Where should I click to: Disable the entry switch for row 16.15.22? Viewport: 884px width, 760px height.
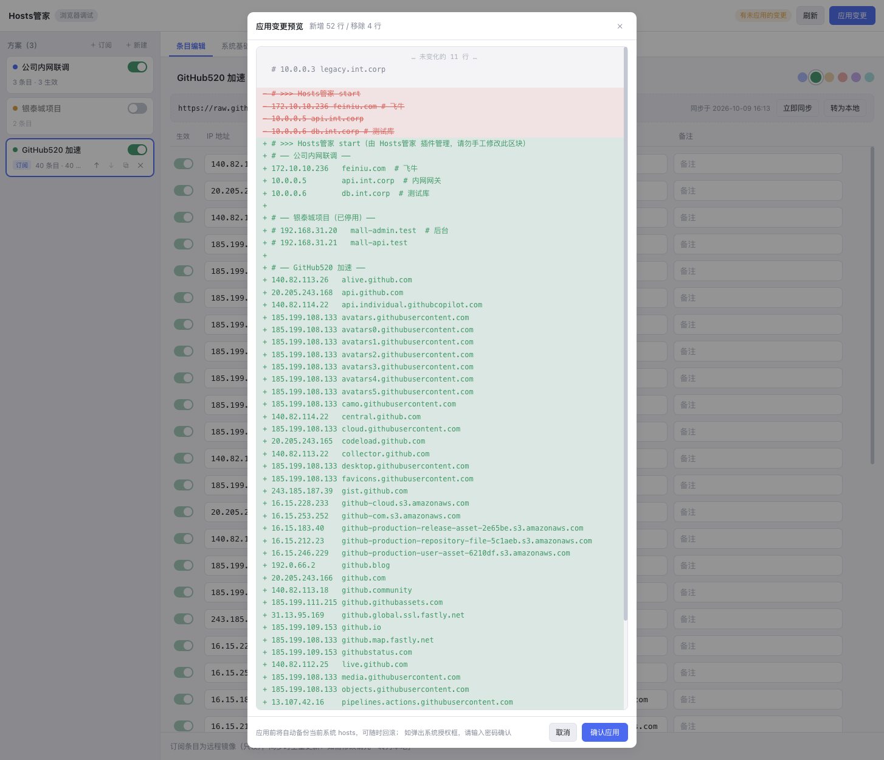[184, 646]
